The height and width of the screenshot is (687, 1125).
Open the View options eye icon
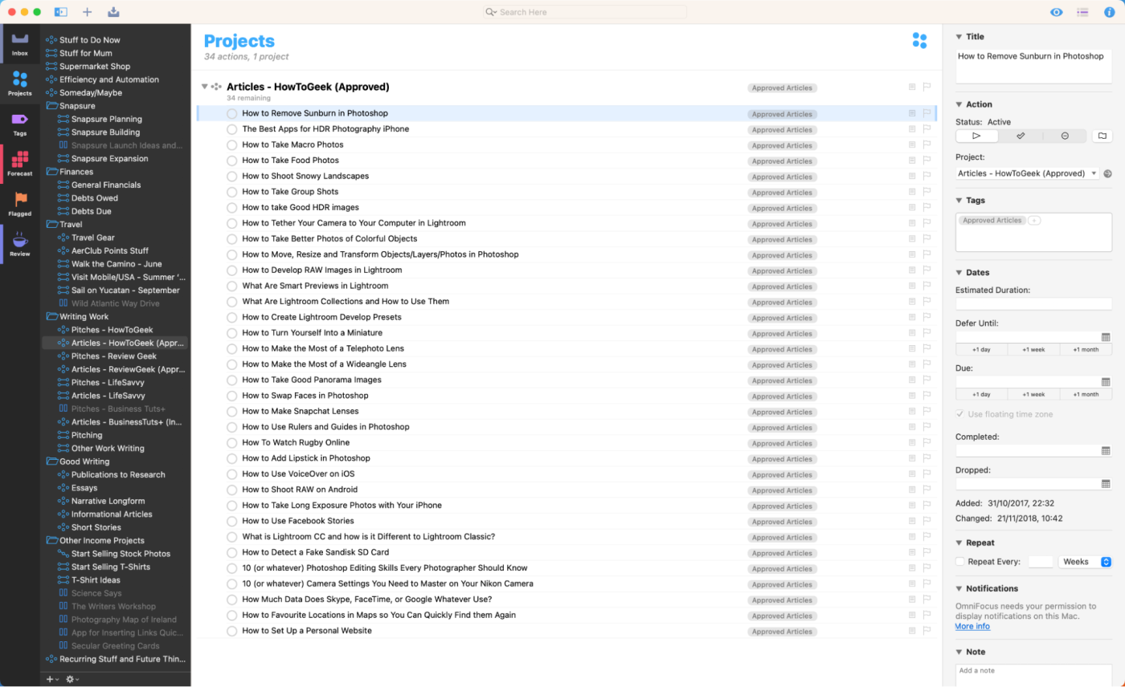tap(1057, 12)
